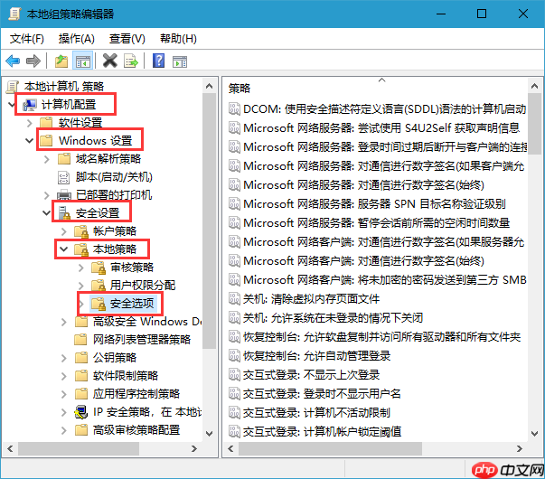545x479 pixels.
Task: Click the tree pane horizontal scroll right arrow
Action: pyautogui.click(x=194, y=449)
